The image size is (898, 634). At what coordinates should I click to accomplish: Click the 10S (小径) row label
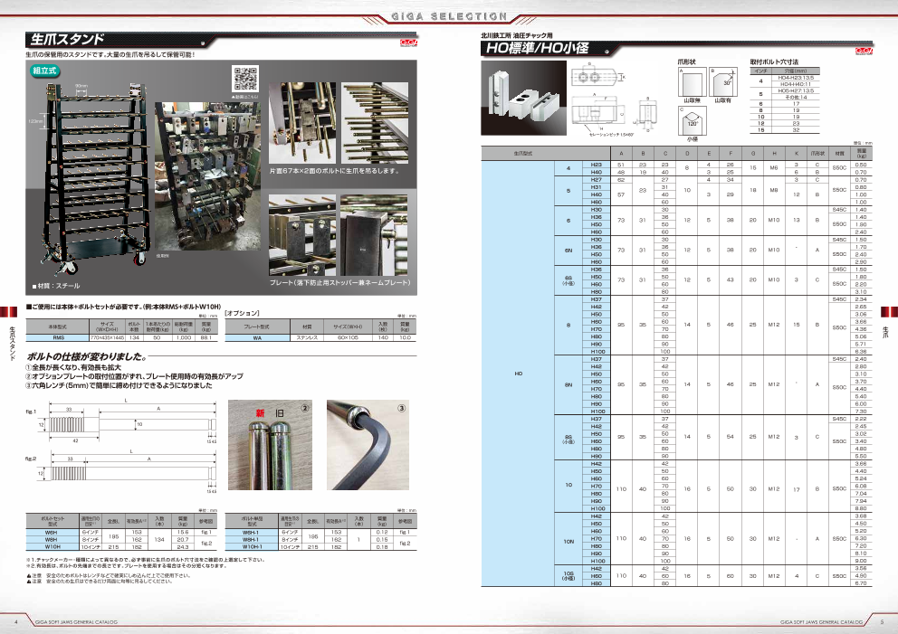[x=568, y=575]
